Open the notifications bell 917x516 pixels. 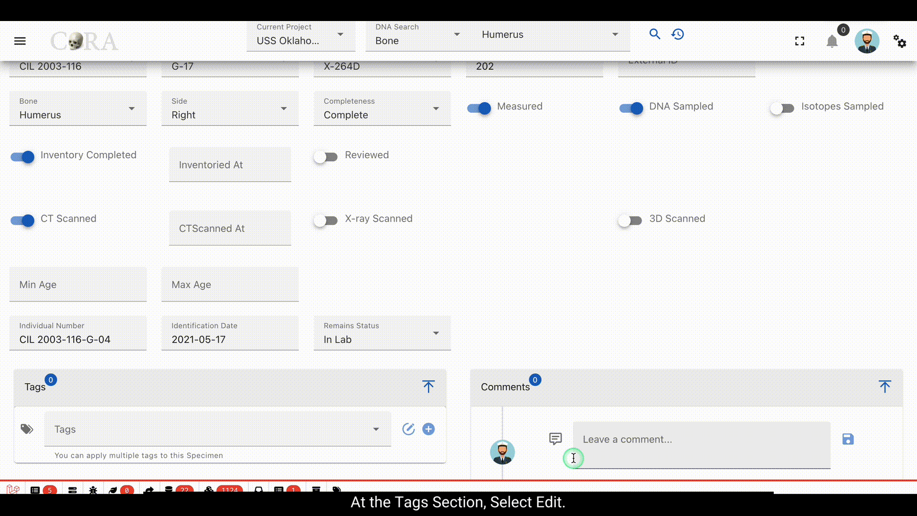pyautogui.click(x=832, y=41)
